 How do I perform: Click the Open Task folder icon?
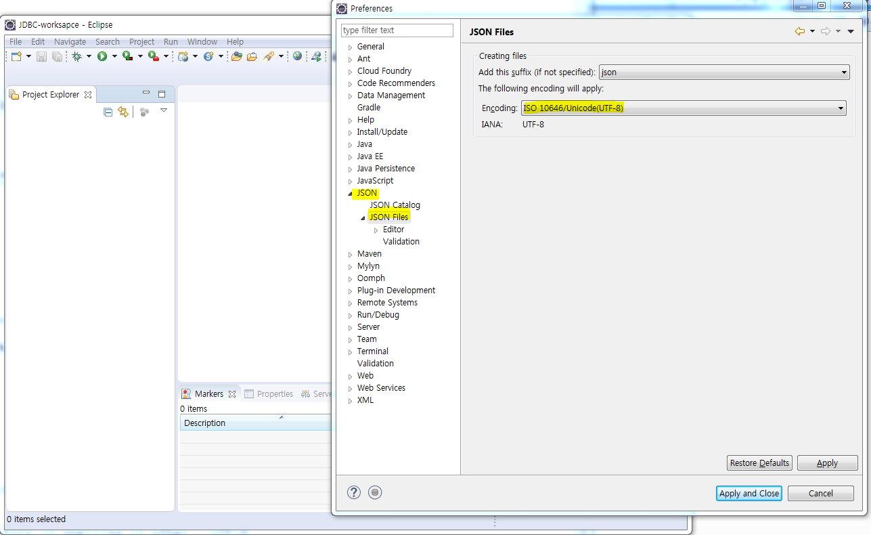pyautogui.click(x=252, y=56)
